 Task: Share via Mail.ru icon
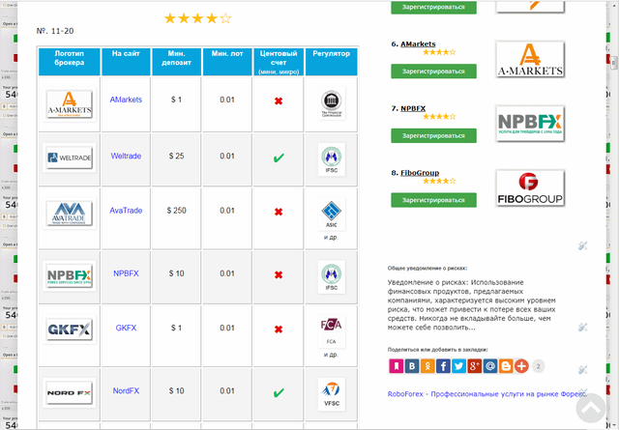coord(490,366)
